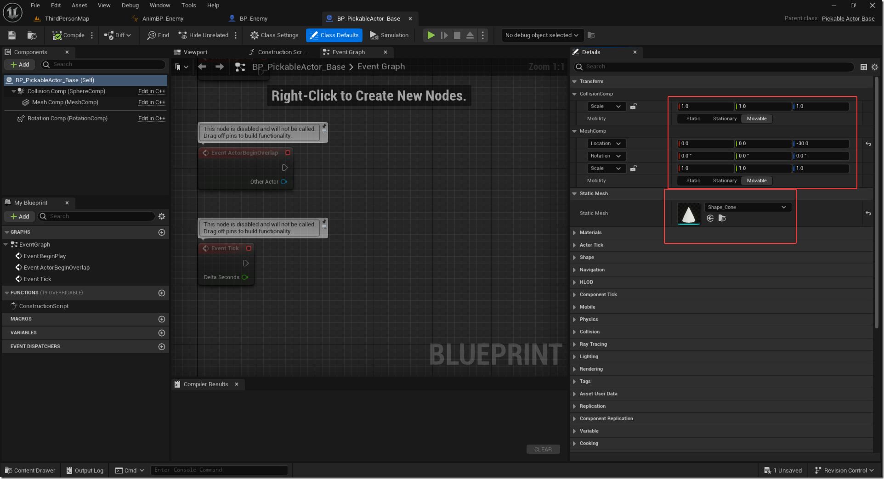The image size is (884, 479).
Task: Click the Browse to asset icon in toolbar
Action: pyautogui.click(x=32, y=35)
